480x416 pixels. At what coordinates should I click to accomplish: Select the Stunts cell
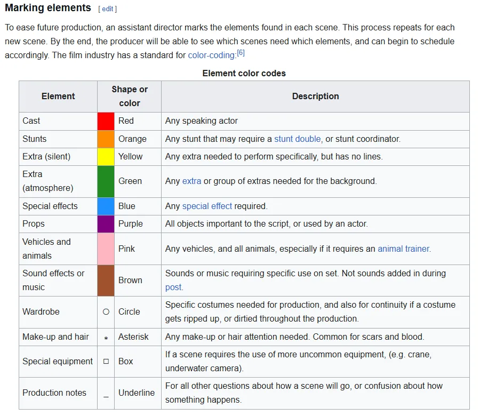point(58,139)
